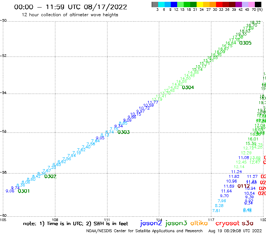Select the '0305' pass time label
This screenshot has width=266, height=234.
point(245,43)
